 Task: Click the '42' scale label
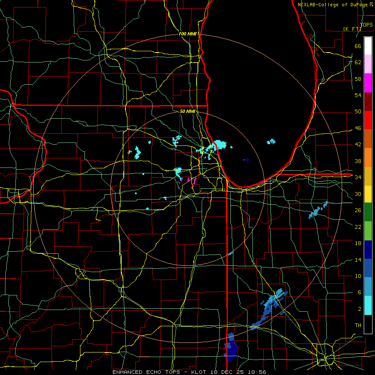pyautogui.click(x=358, y=145)
